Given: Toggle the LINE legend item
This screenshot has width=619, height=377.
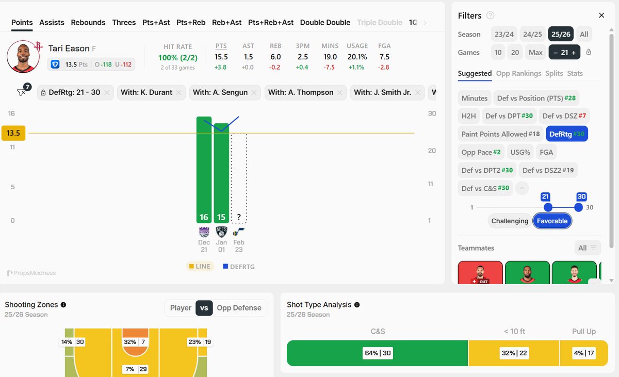Looking at the screenshot, I should click(x=200, y=267).
